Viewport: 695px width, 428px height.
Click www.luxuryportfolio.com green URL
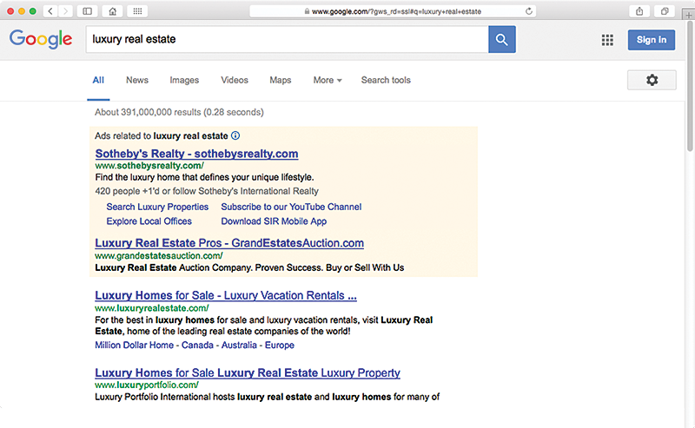tap(147, 385)
